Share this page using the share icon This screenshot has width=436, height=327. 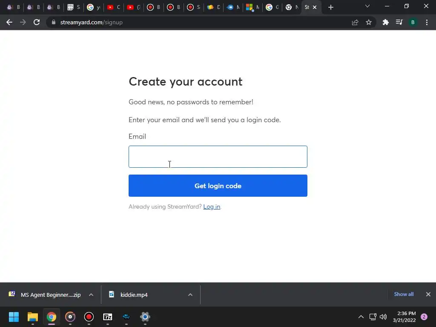[x=355, y=22]
